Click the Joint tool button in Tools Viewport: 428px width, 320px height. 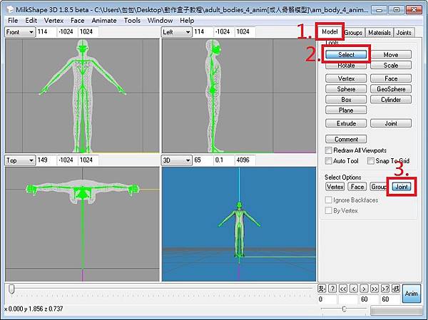pos(391,123)
